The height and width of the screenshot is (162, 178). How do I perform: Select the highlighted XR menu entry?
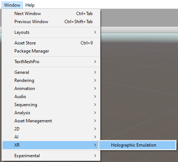click(51, 145)
